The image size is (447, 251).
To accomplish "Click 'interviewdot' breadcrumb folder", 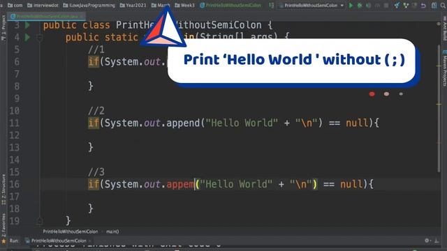I will tap(43, 6).
